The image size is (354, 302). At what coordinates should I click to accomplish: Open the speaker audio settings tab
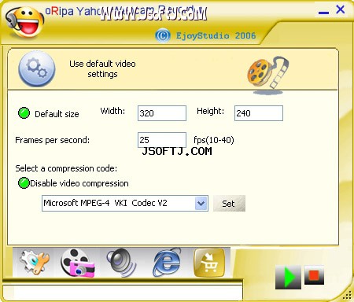[x=121, y=263]
